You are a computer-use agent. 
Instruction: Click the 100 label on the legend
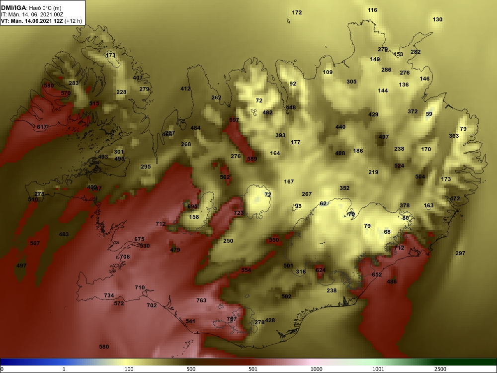pyautogui.click(x=129, y=369)
